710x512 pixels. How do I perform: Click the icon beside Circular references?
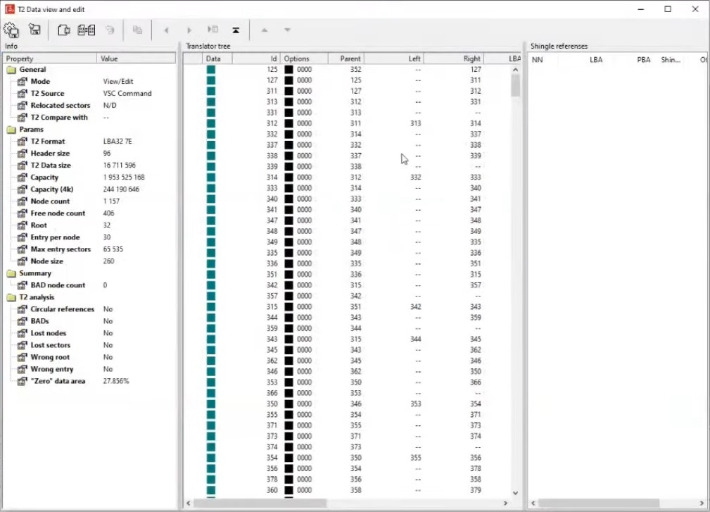(x=23, y=309)
